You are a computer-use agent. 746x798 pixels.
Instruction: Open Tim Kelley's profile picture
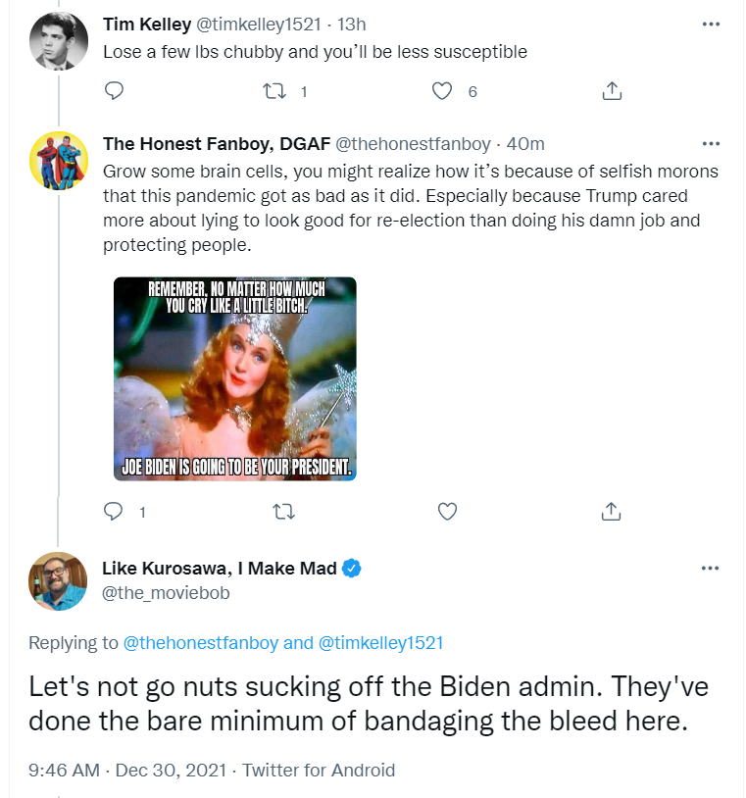coord(59,41)
